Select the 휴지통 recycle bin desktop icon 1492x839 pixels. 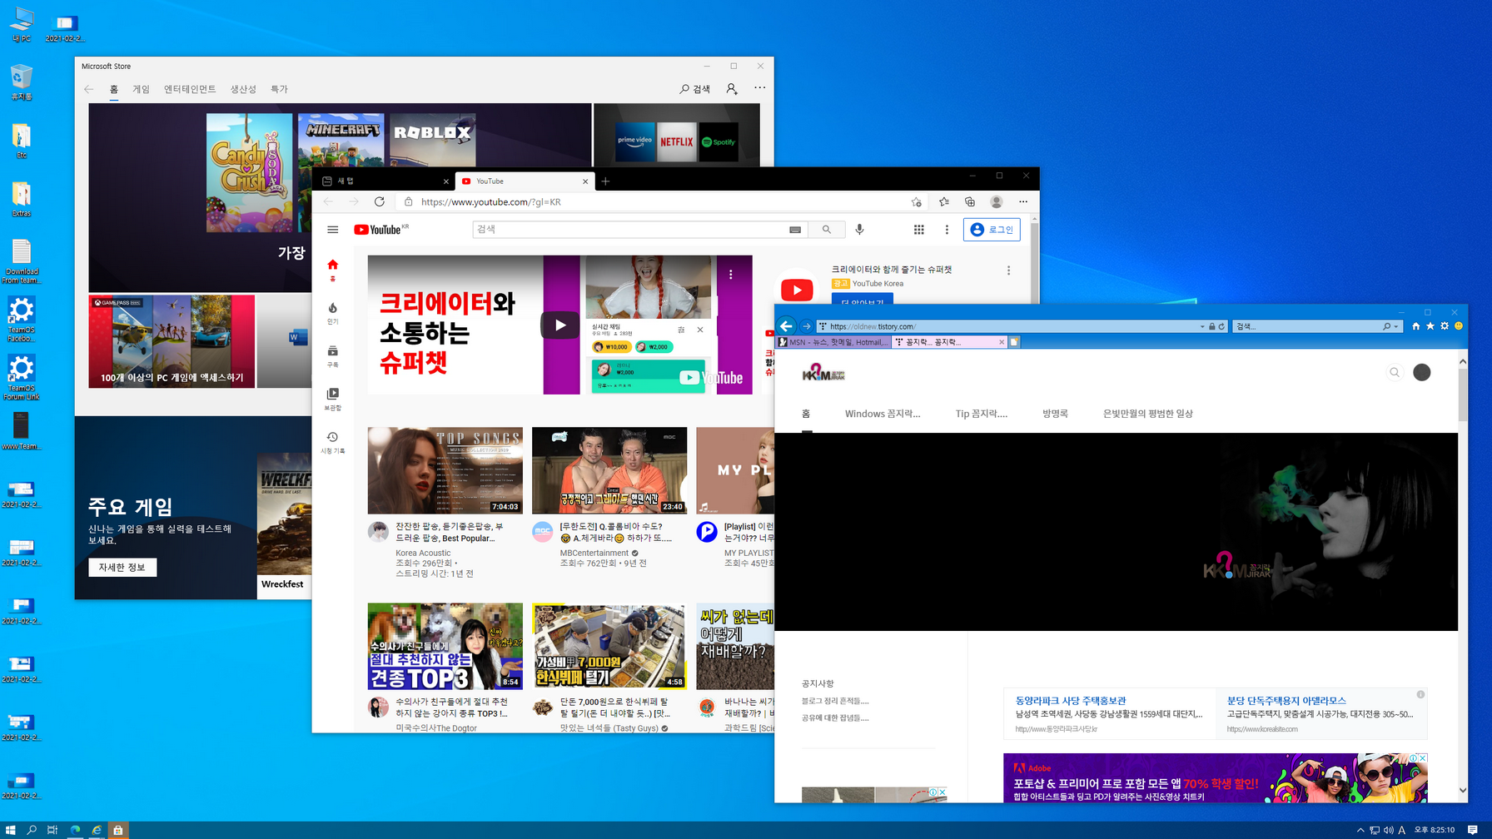coord(22,82)
